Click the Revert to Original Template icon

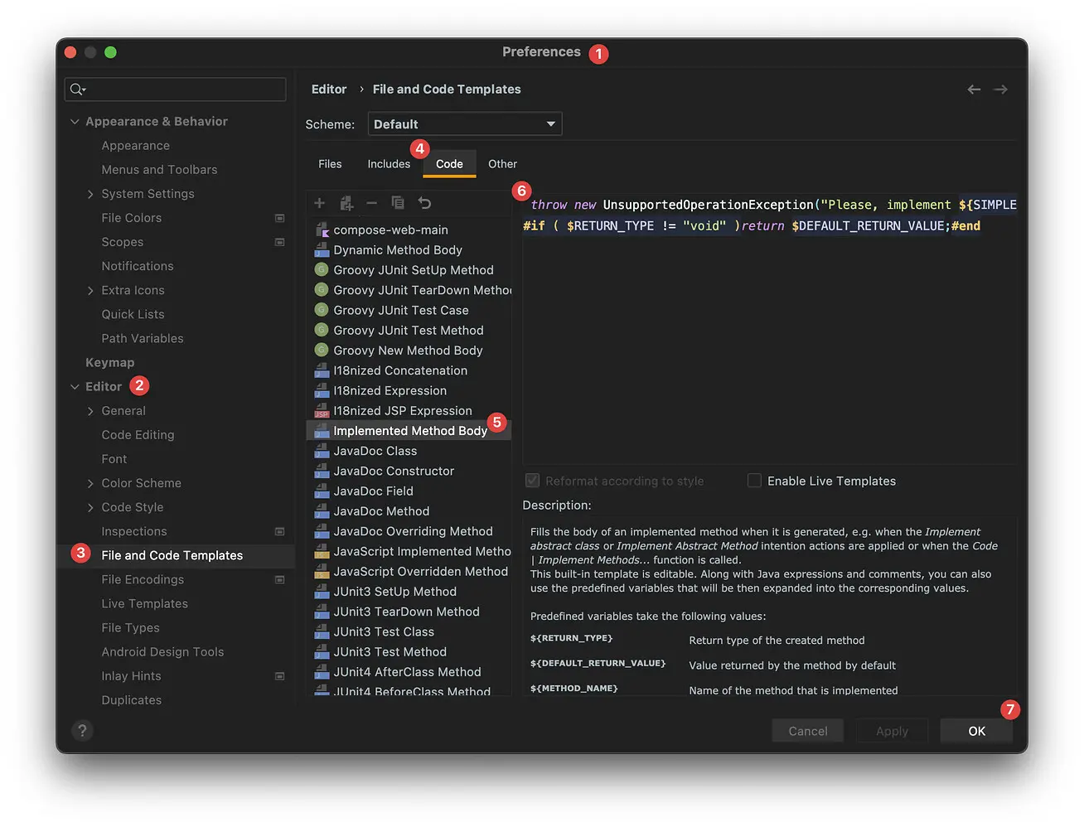coord(424,203)
